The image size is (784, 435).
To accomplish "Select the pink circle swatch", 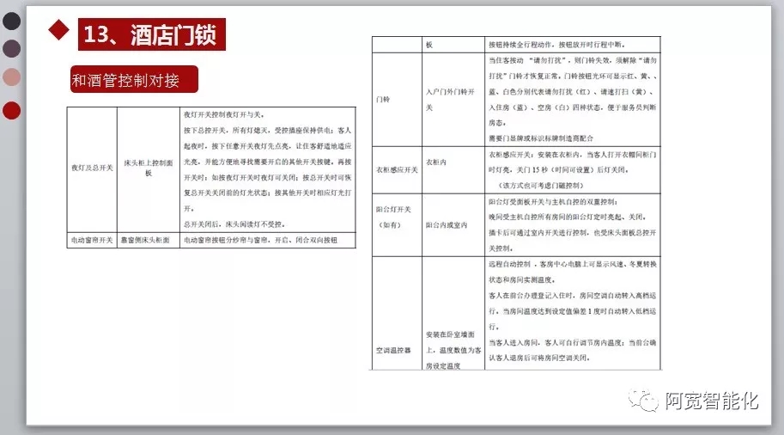I will pos(12,77).
